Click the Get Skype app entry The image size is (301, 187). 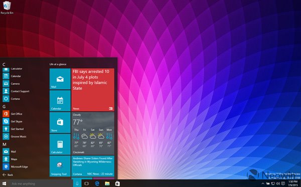13,121
